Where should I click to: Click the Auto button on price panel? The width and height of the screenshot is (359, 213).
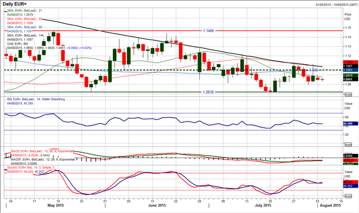pyautogui.click(x=348, y=94)
